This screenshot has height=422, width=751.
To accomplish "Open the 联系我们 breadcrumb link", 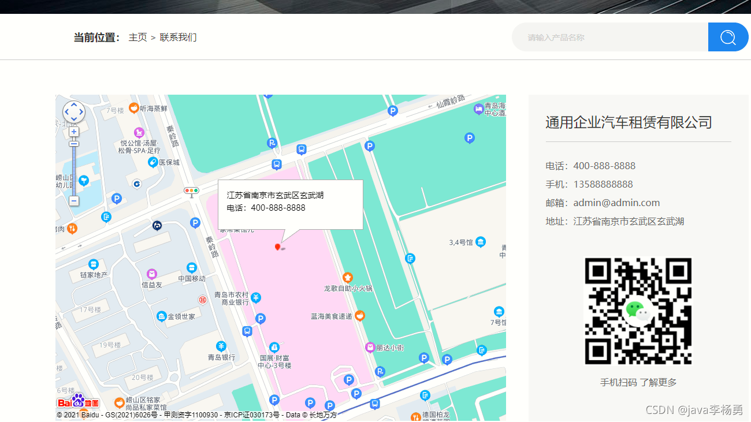I will coord(178,38).
